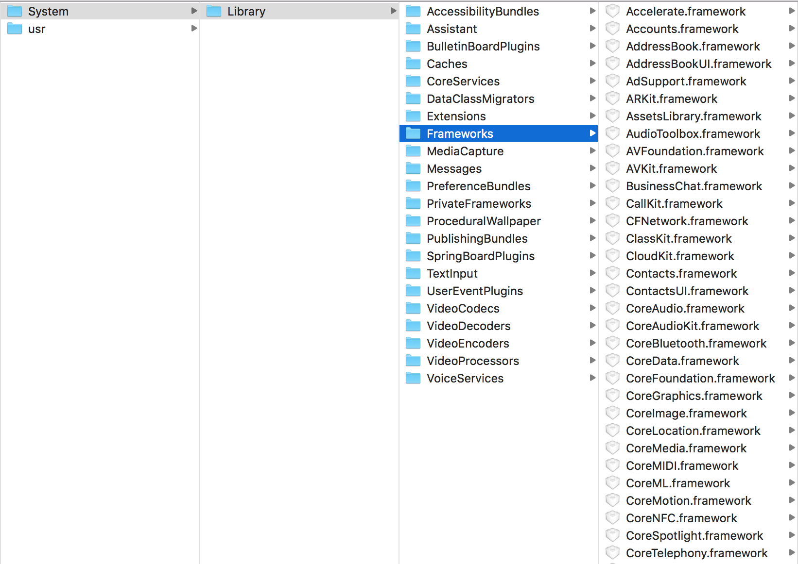Click the CoreTelephony.framework bundle icon
The image size is (798, 564).
point(612,553)
